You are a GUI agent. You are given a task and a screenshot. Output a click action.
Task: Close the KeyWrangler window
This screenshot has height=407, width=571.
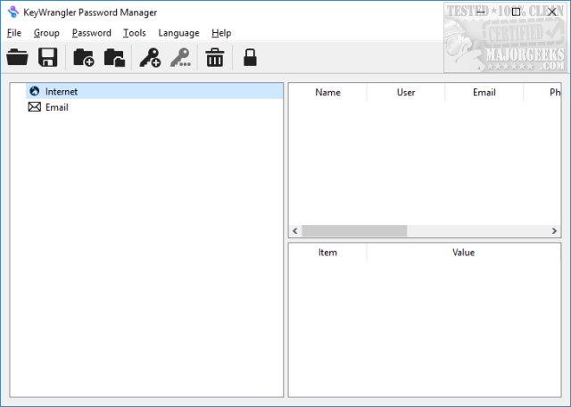pos(552,12)
